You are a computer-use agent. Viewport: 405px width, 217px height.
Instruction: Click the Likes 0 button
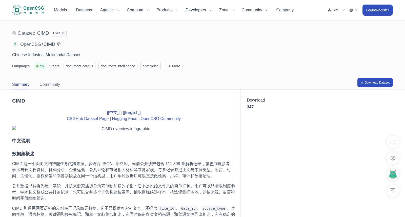point(59,33)
